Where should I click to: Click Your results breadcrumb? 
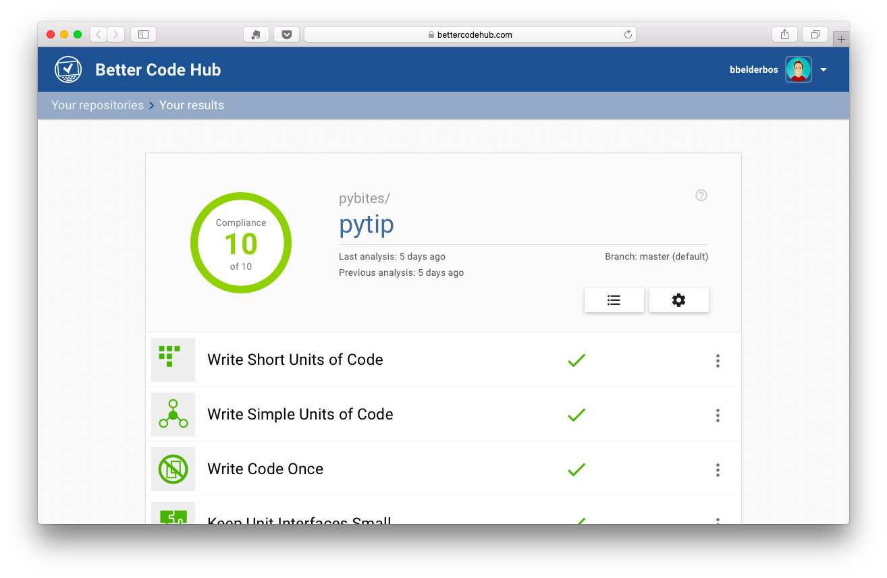click(x=192, y=105)
